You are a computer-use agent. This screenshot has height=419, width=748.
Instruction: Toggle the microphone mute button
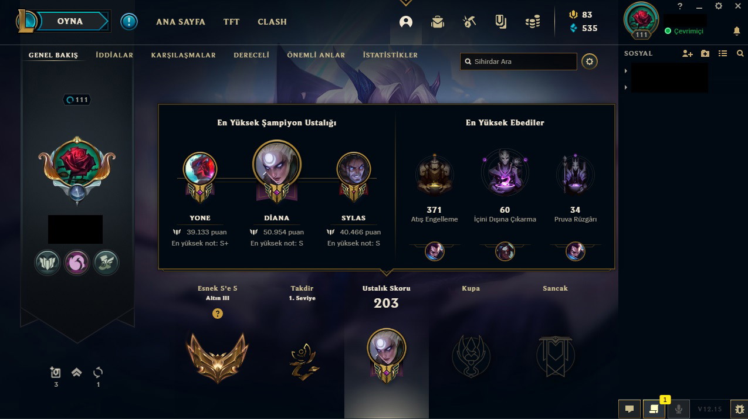(679, 409)
